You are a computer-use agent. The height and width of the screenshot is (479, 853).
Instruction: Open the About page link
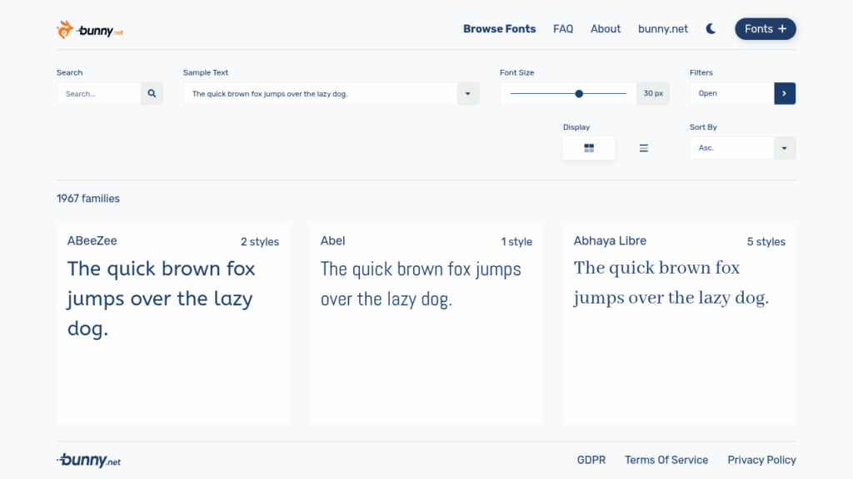[606, 29]
